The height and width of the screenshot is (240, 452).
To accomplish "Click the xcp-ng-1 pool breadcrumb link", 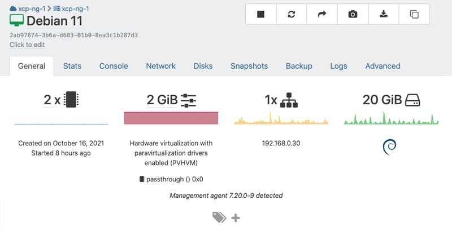I will (31, 8).
